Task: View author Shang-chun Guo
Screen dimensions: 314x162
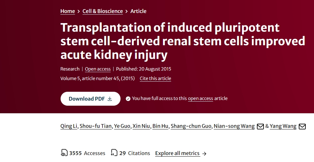Action: point(191,126)
